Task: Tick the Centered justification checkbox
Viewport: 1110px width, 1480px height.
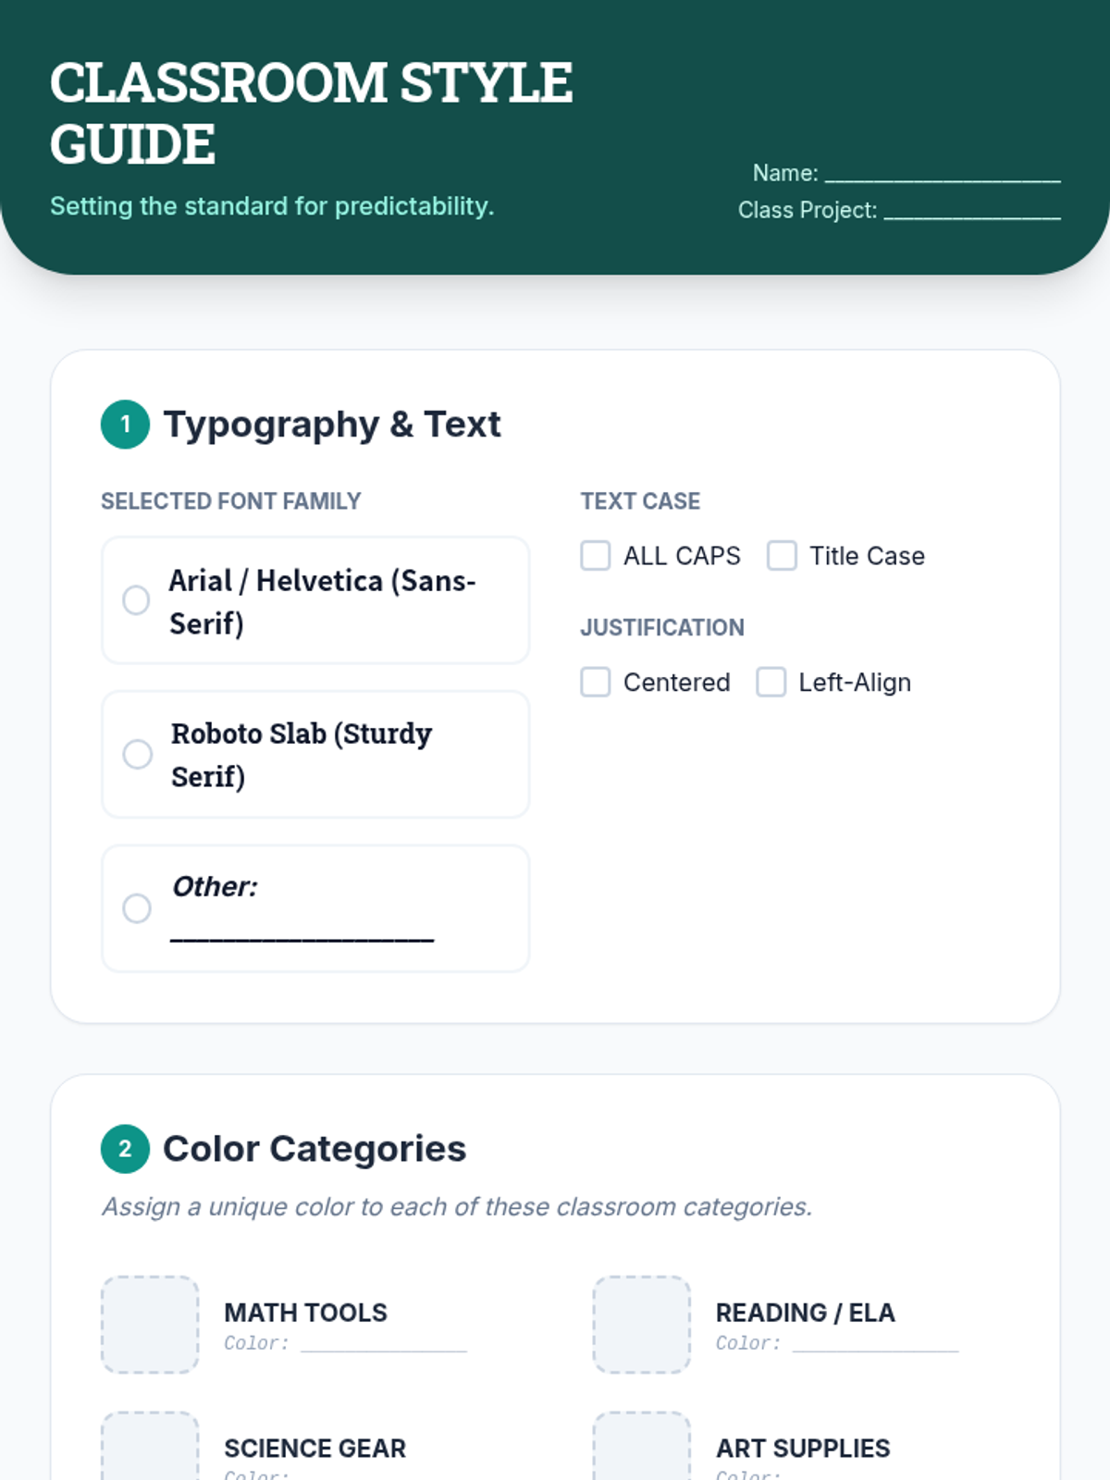Action: pyautogui.click(x=596, y=683)
